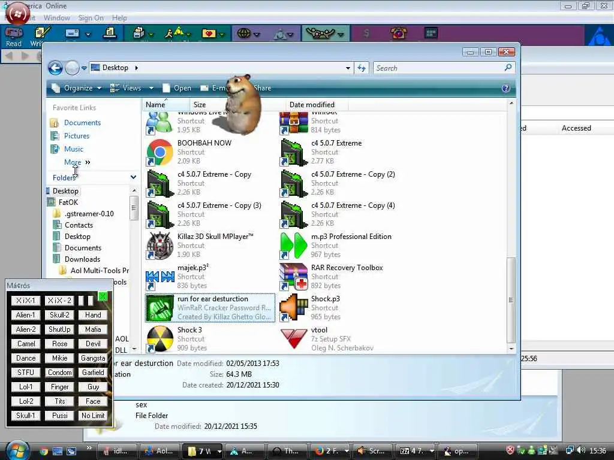Click file list vertical scrollbar thumb
Image resolution: width=614 pixels, height=460 pixels.
coord(511,299)
